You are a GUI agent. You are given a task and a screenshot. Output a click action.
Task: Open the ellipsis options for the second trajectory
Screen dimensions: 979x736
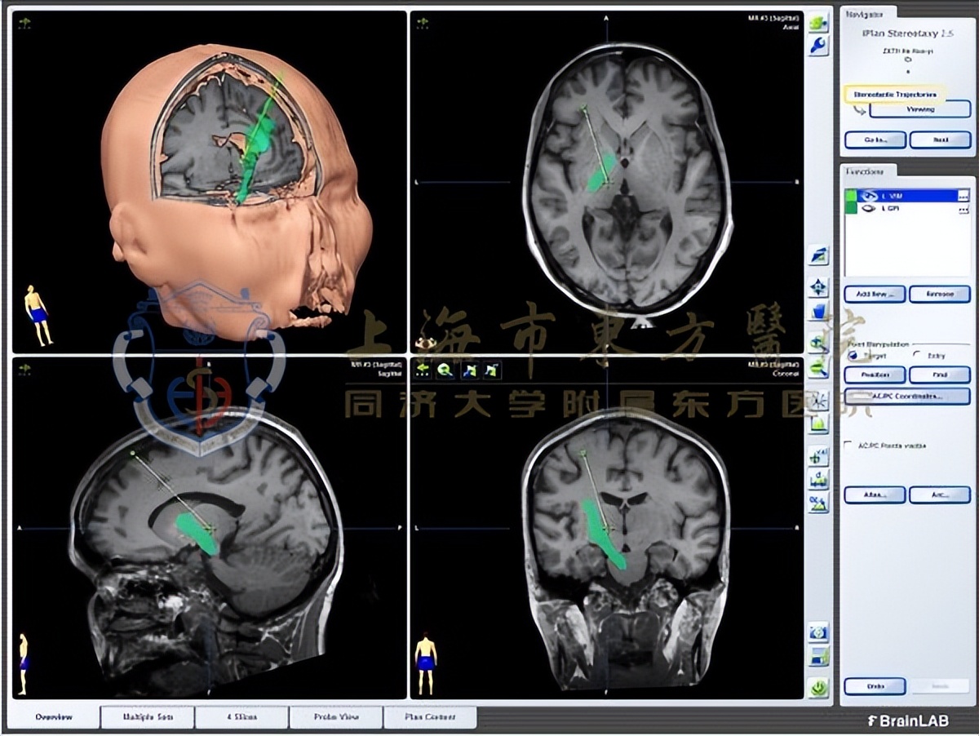click(963, 209)
